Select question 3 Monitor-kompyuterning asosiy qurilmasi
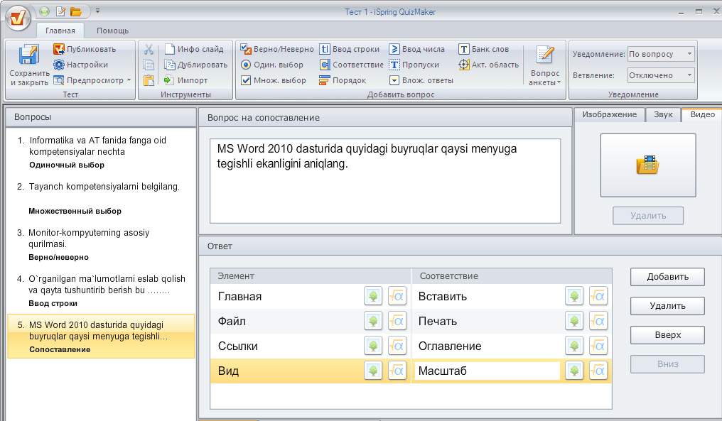 [102, 244]
